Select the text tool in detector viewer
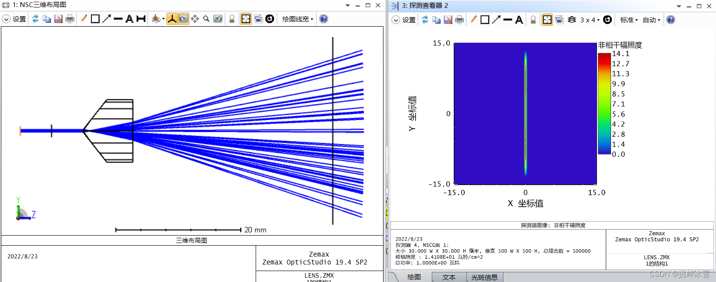This screenshot has height=282, width=716. tap(519, 20)
